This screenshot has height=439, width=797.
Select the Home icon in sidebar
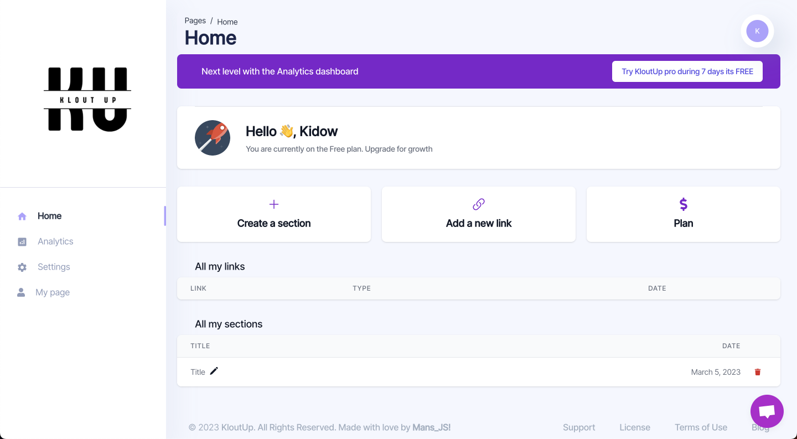pyautogui.click(x=22, y=216)
